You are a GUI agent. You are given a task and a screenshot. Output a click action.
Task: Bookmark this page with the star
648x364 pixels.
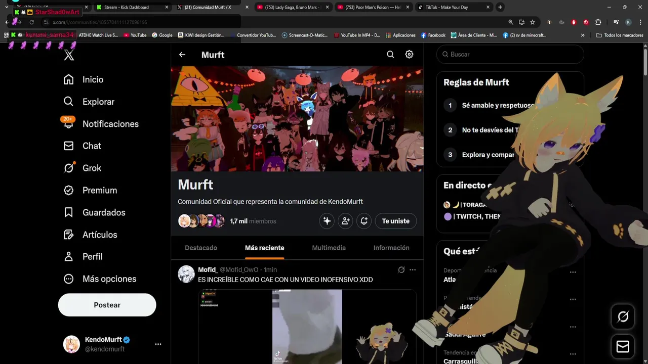533,22
